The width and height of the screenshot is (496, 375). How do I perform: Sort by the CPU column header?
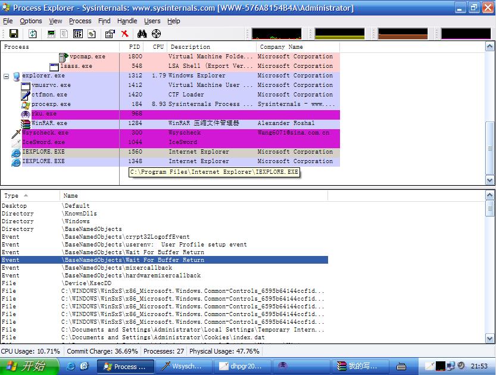[x=155, y=47]
